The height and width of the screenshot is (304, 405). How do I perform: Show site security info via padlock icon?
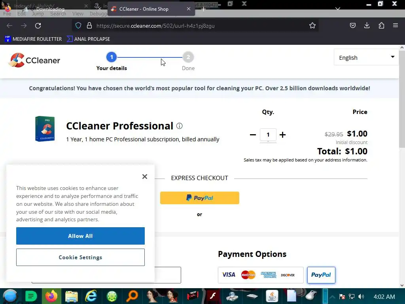[89, 26]
